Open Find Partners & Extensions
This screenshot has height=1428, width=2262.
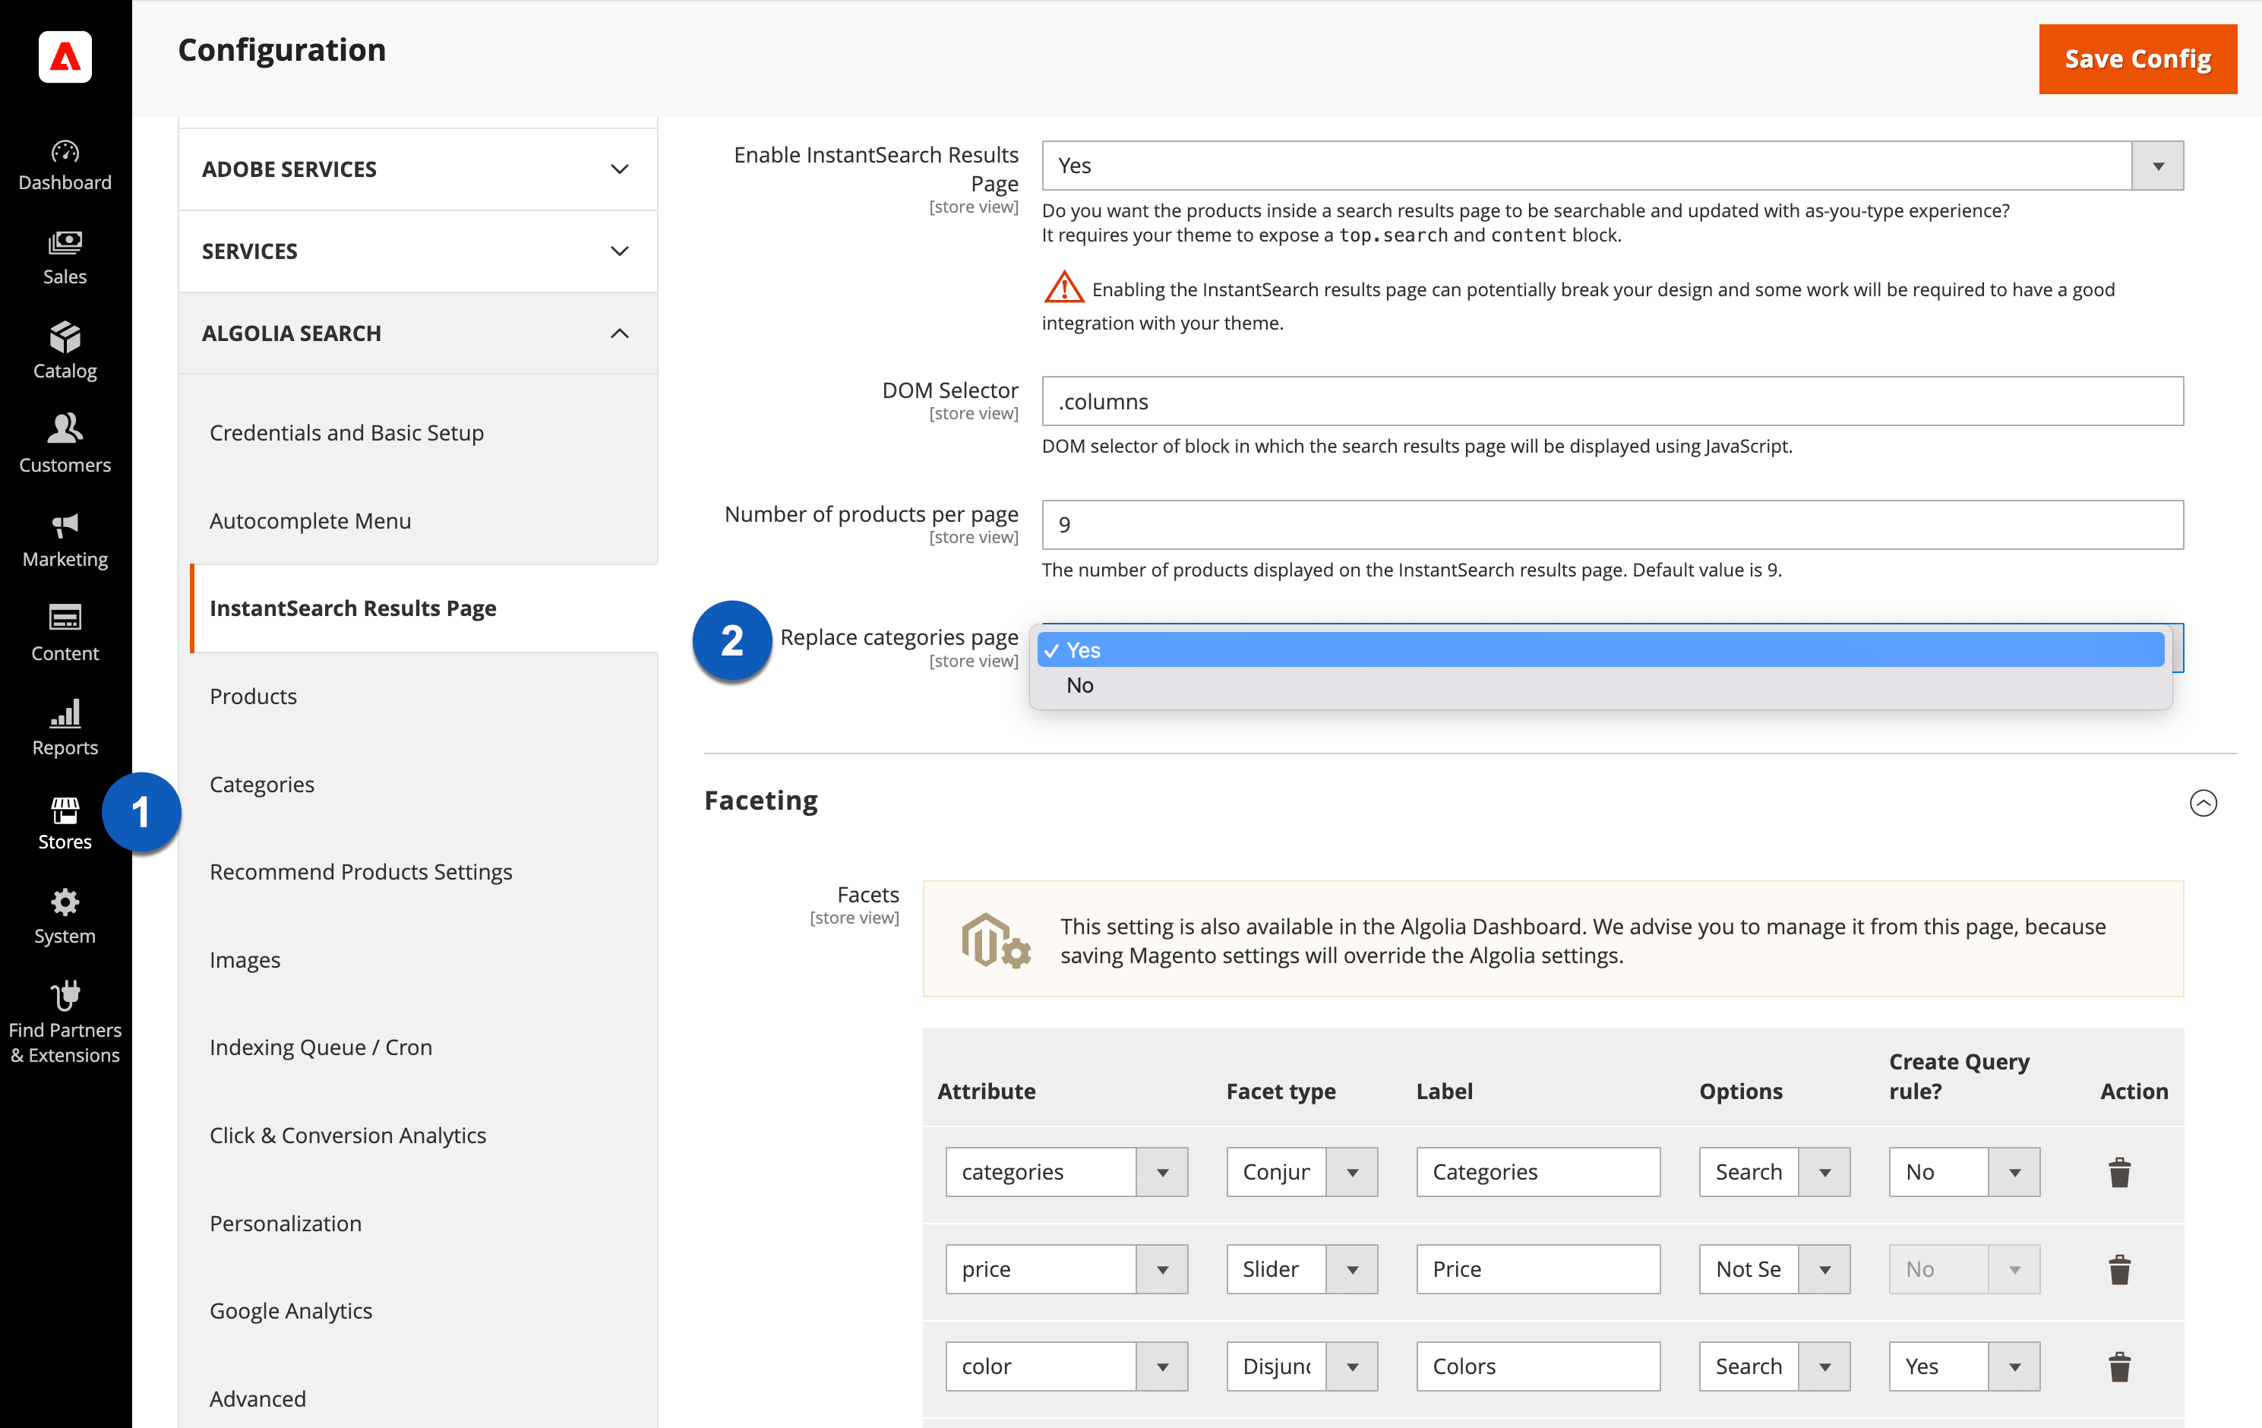(x=64, y=1022)
